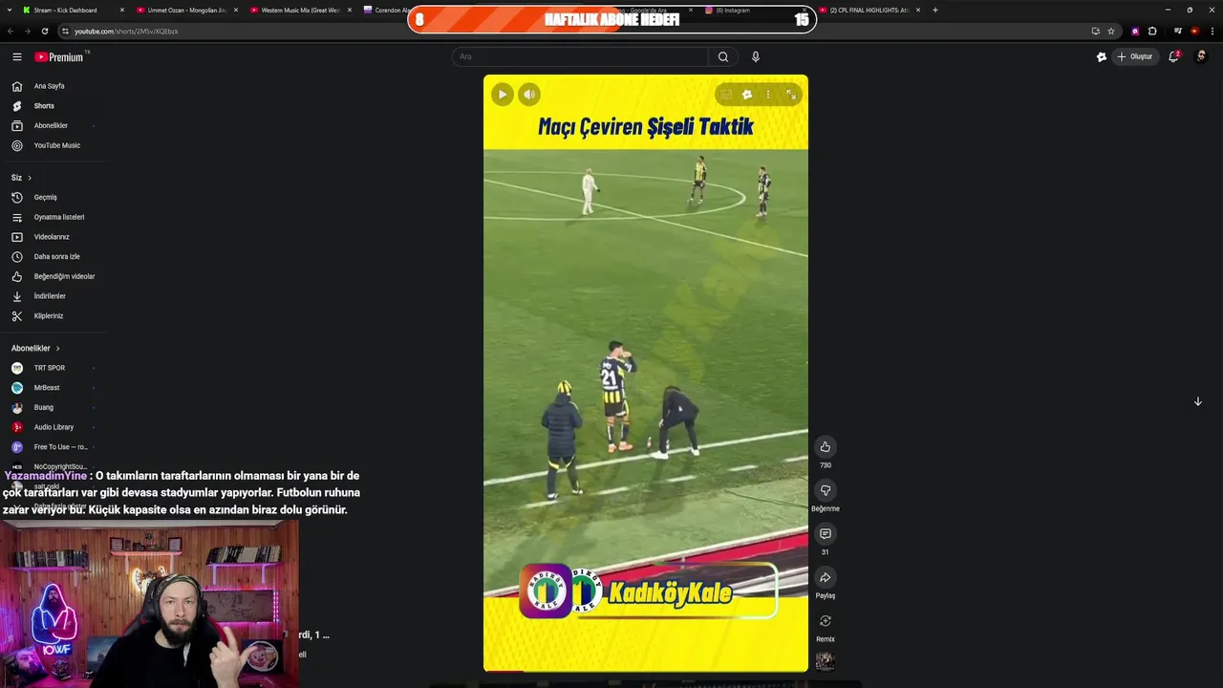Enter fullscreen on the Shorts player

pyautogui.click(x=791, y=95)
